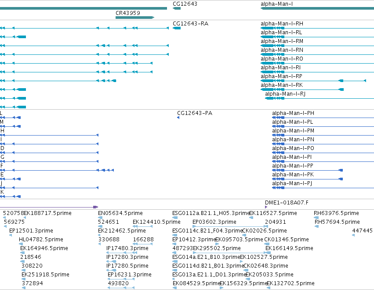This screenshot has height=290, width=374.
Task: Select alpha-Man-I-PO protein label
Action: pyautogui.click(x=293, y=148)
